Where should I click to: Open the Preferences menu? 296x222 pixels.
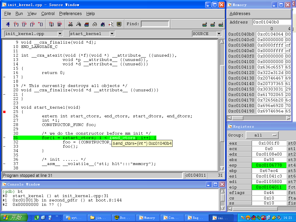coord(71,14)
